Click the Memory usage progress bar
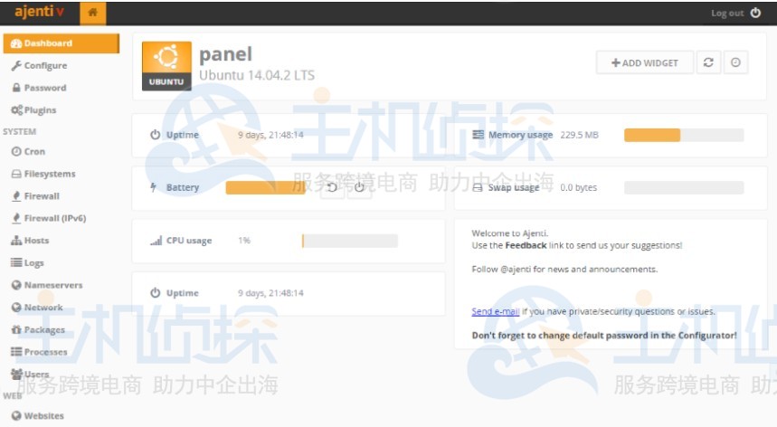The height and width of the screenshot is (427, 777). pyautogui.click(x=683, y=135)
